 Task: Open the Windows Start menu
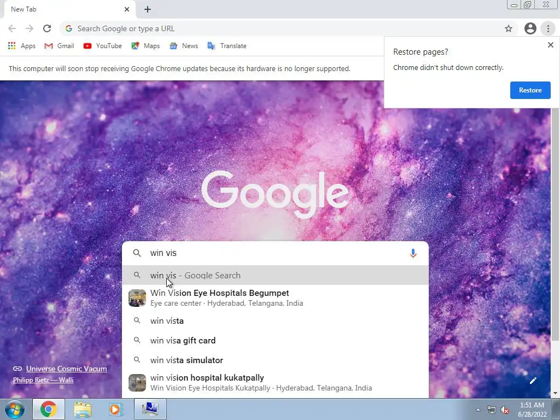pos(14,409)
